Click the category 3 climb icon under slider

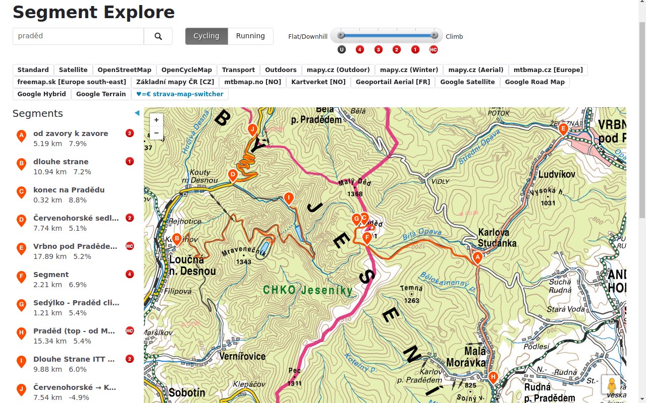379,49
